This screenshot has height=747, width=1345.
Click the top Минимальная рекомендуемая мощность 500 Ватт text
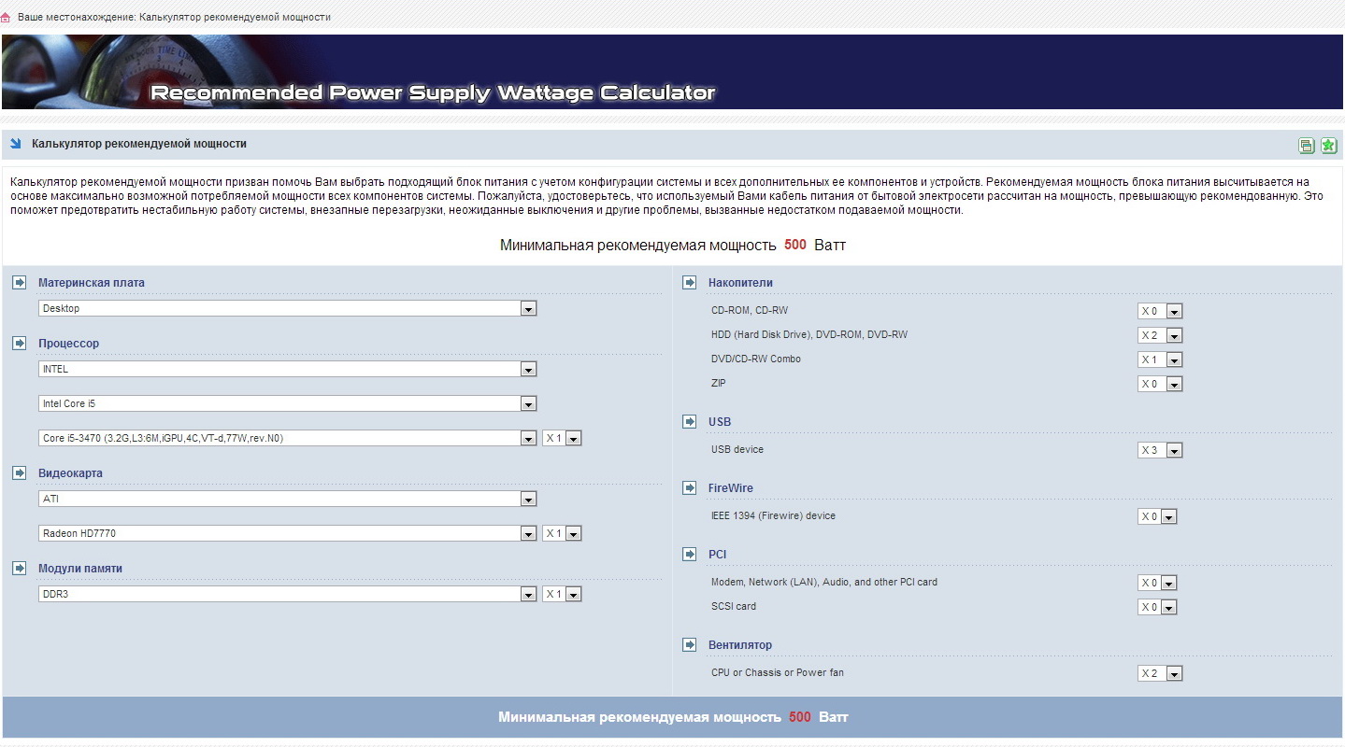673,245
